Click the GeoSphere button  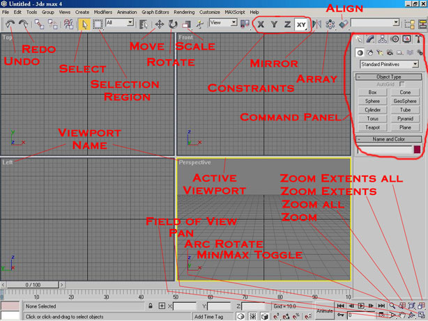click(405, 101)
